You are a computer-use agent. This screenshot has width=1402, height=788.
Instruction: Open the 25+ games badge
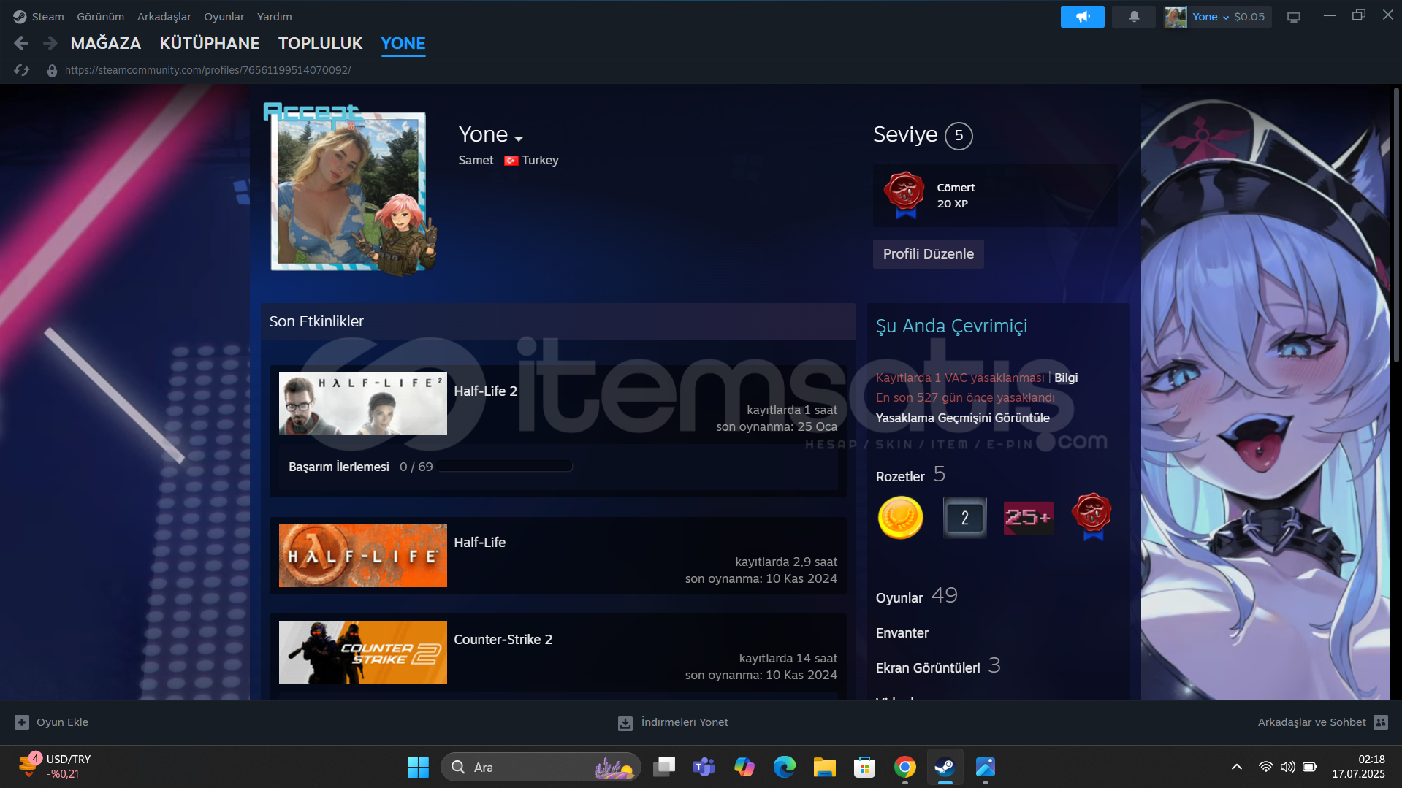point(1028,518)
